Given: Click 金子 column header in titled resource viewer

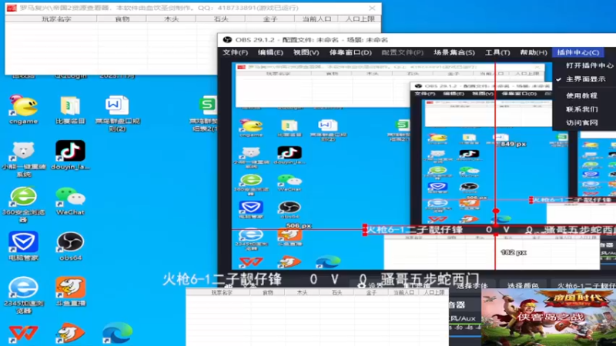Looking at the screenshot, I should pos(270,18).
